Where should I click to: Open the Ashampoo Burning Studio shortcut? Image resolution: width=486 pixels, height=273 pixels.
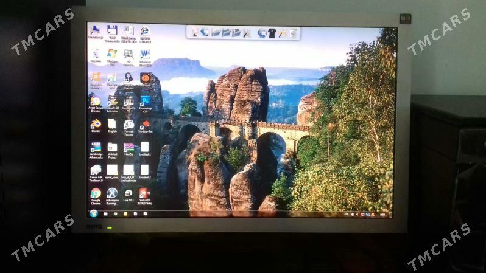click(x=112, y=193)
